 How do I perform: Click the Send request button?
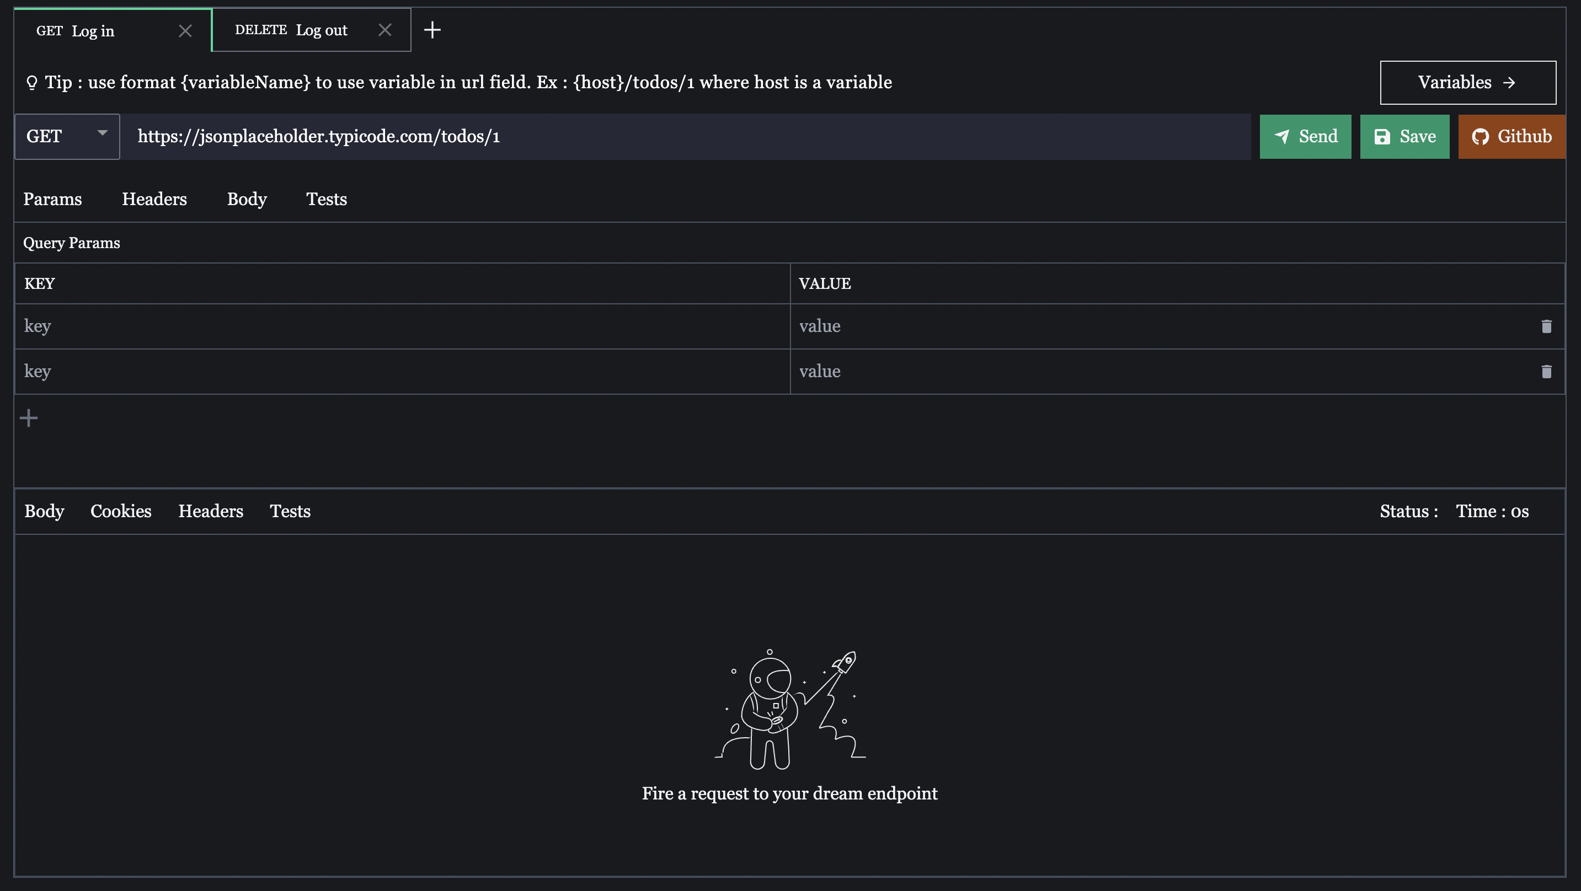(1305, 136)
